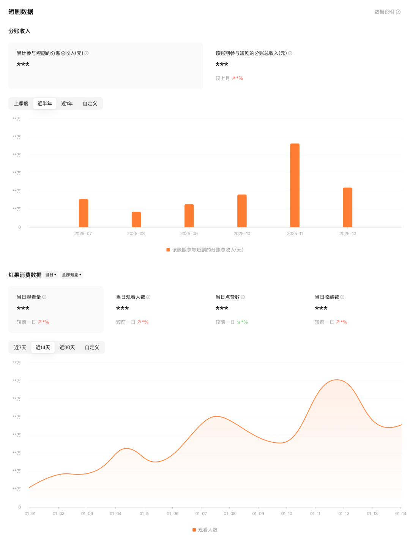This screenshot has height=535, width=410.
Task: Click info icon beside 累计参与短剧的分账总收入
Action: pyautogui.click(x=87, y=53)
